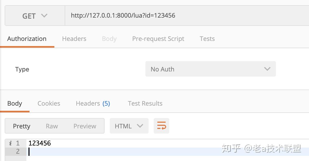Switch to the Preview response mode
309x161 pixels.
coord(85,126)
